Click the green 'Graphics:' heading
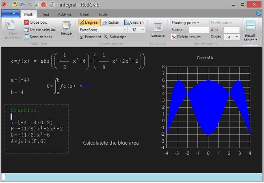The image size is (264, 183). click(x=25, y=110)
